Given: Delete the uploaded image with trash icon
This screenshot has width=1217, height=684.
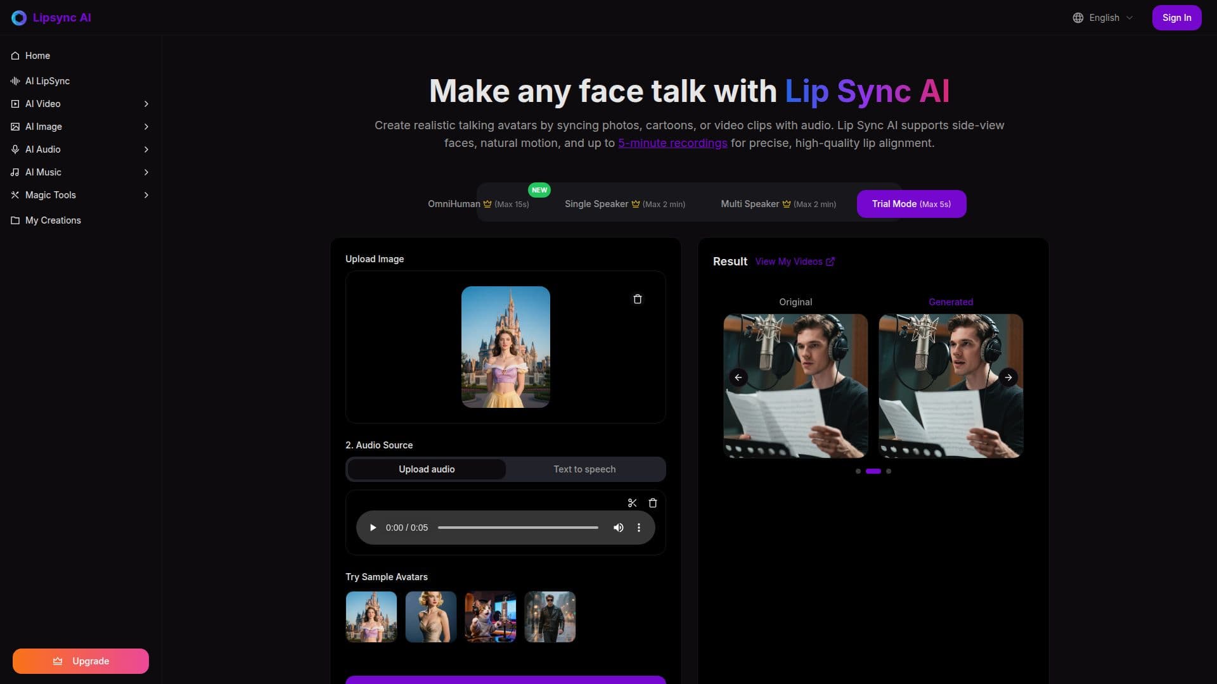Looking at the screenshot, I should pos(638,299).
